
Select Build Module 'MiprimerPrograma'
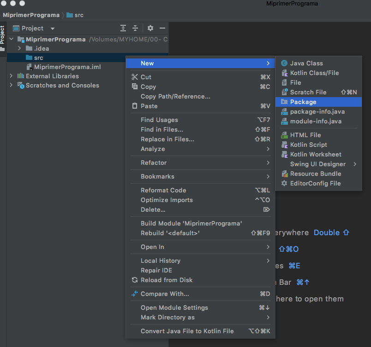pos(200,223)
